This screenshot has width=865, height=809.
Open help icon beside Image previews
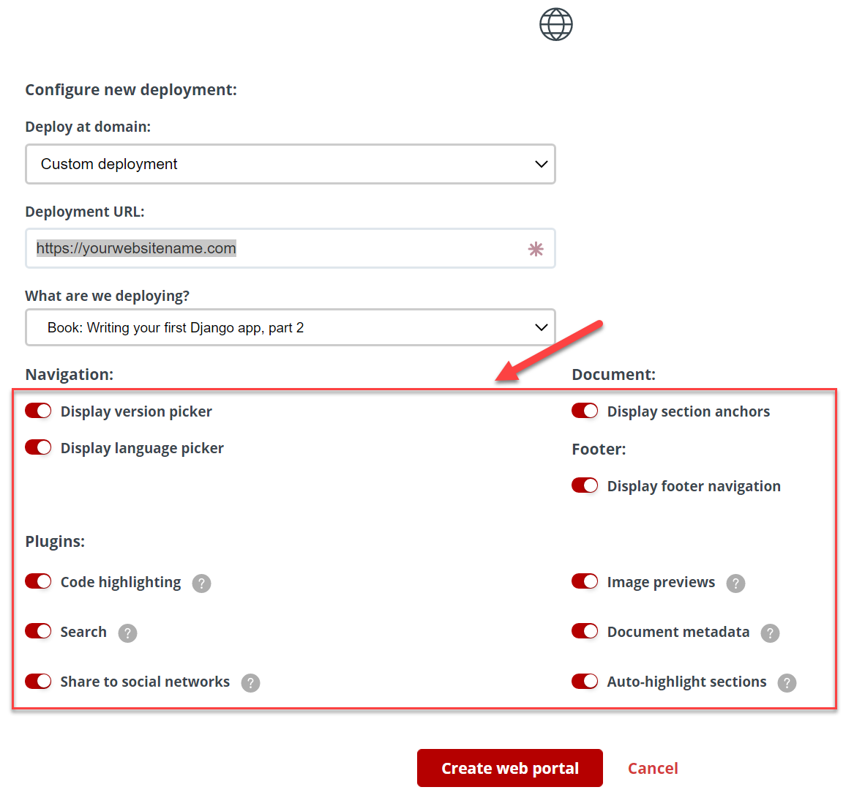(x=735, y=584)
